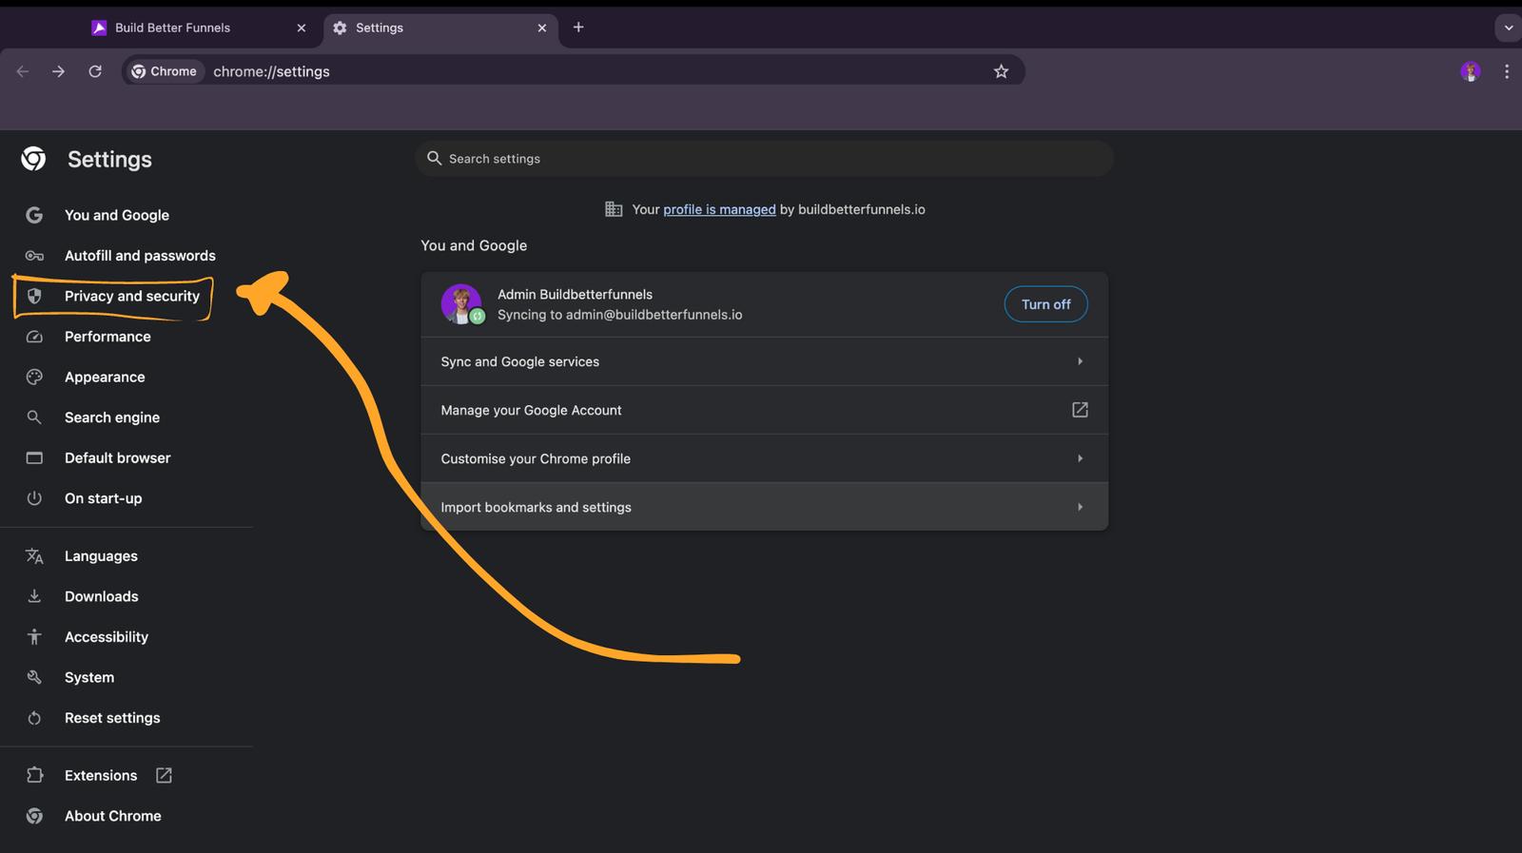Click the back navigation arrow
This screenshot has height=853, width=1522.
click(23, 71)
